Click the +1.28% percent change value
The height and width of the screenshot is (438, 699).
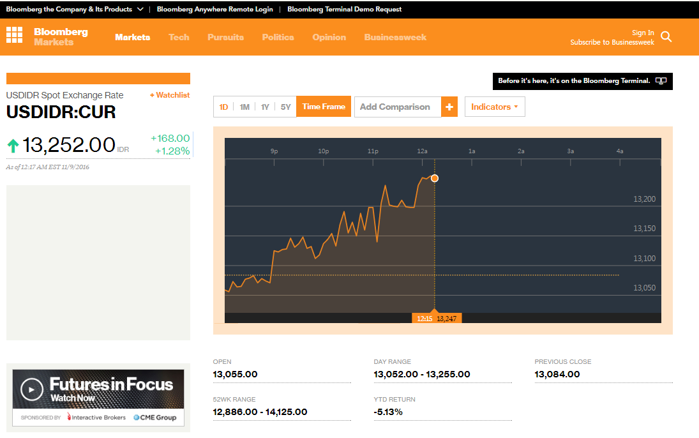point(172,151)
